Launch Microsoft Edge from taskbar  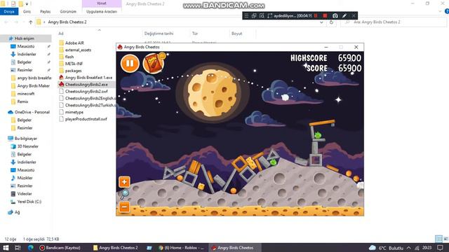pyautogui.click(x=31, y=248)
